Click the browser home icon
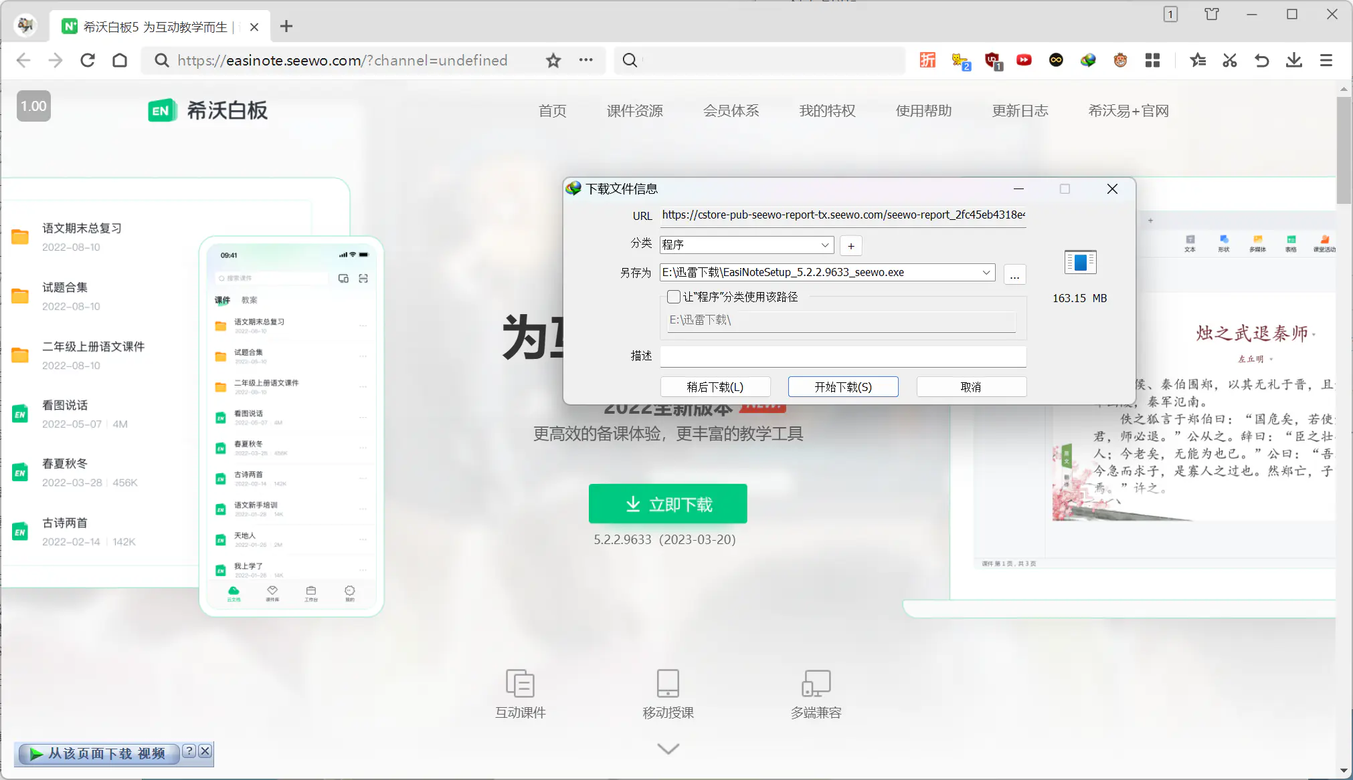Screen dimensions: 1353x780 click(x=120, y=61)
